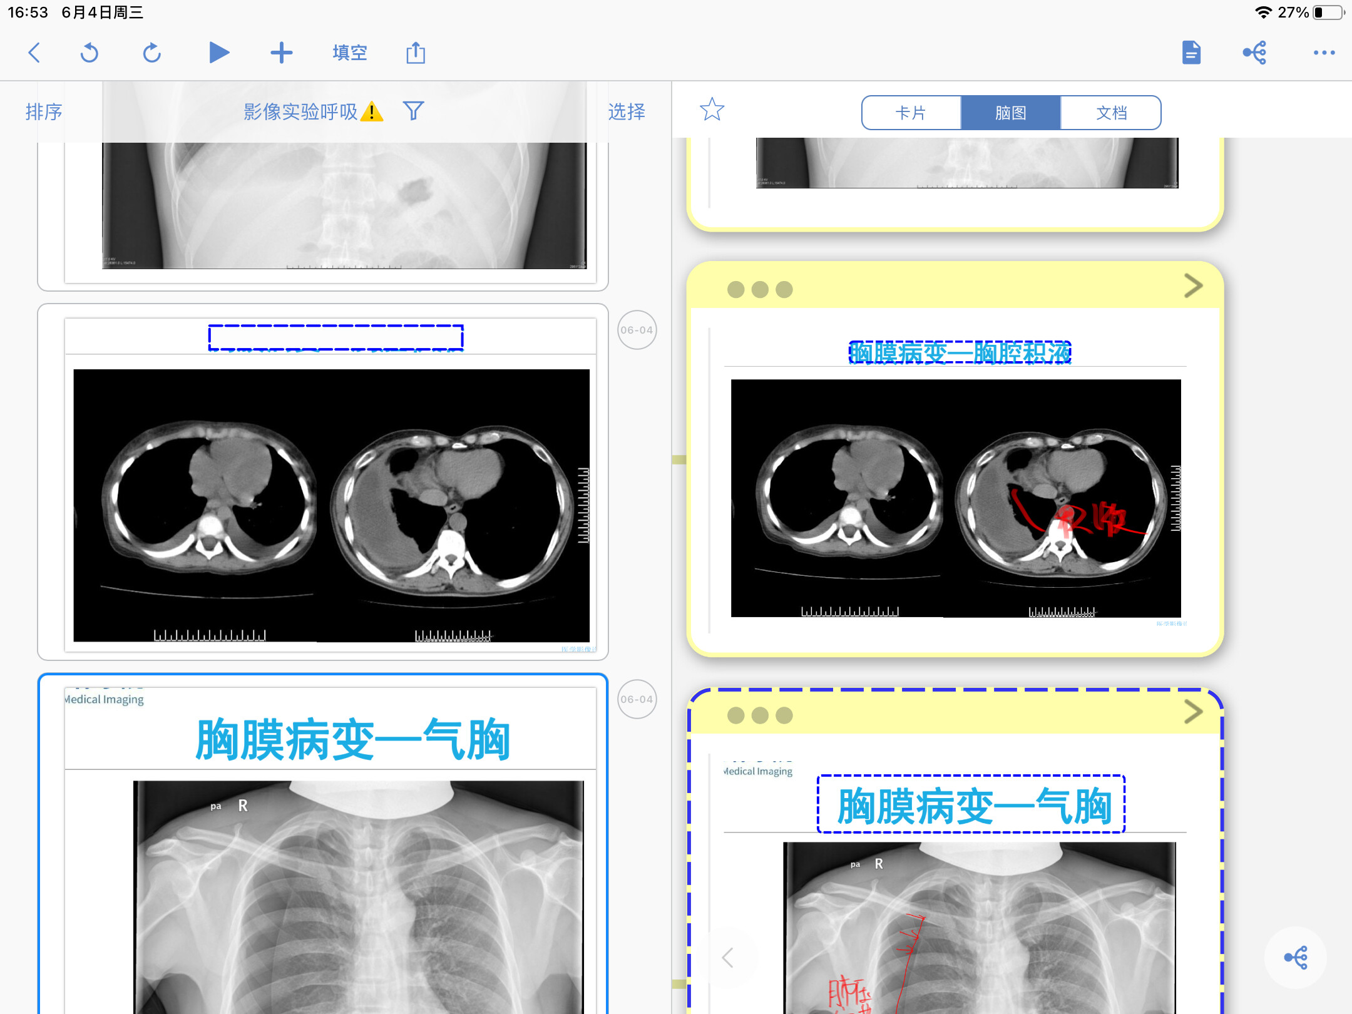
Task: Open the 胸膜病变—气胸 card on left
Action: tap(323, 844)
